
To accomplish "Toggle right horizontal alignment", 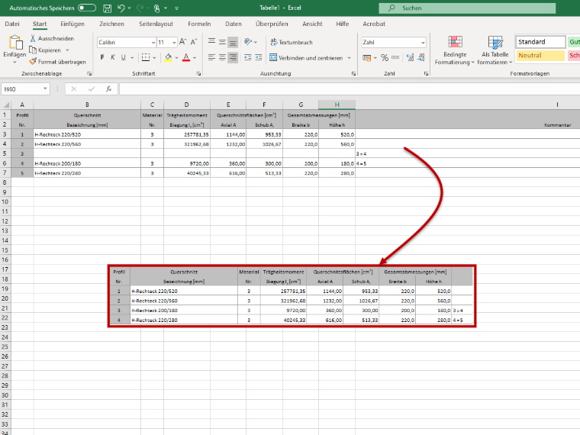I will pos(233,57).
